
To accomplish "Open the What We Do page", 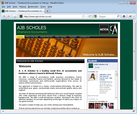I will (x=47, y=37).
